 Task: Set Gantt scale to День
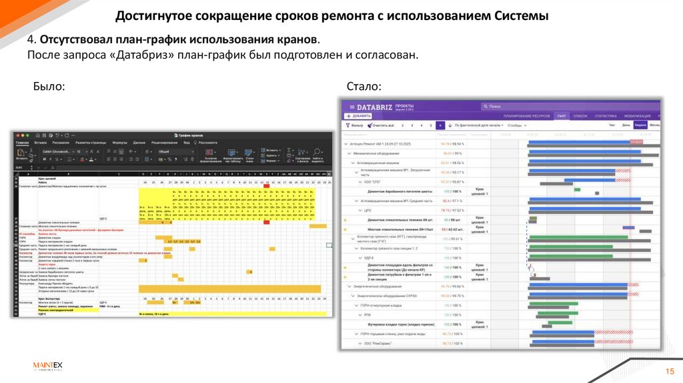click(624, 125)
